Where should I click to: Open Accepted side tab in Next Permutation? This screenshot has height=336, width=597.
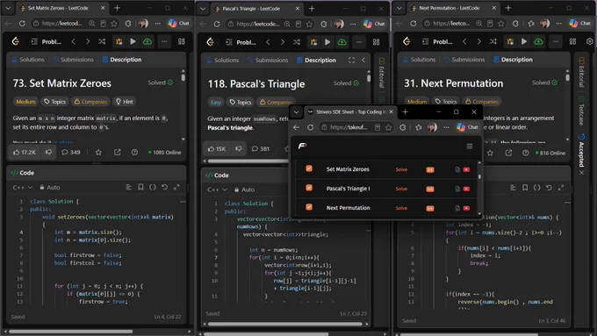click(581, 150)
